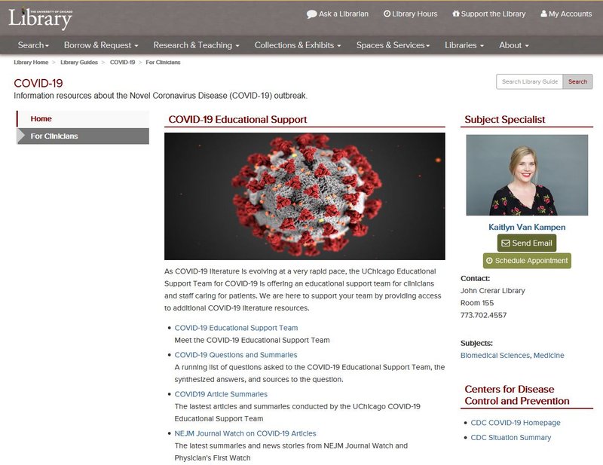Click the Search button for library guides
Image resolution: width=603 pixels, height=465 pixels.
tap(577, 81)
